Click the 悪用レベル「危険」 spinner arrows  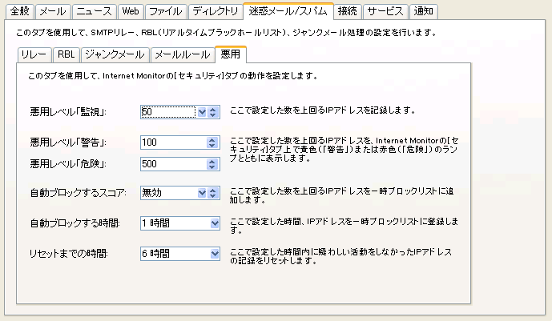(212, 164)
